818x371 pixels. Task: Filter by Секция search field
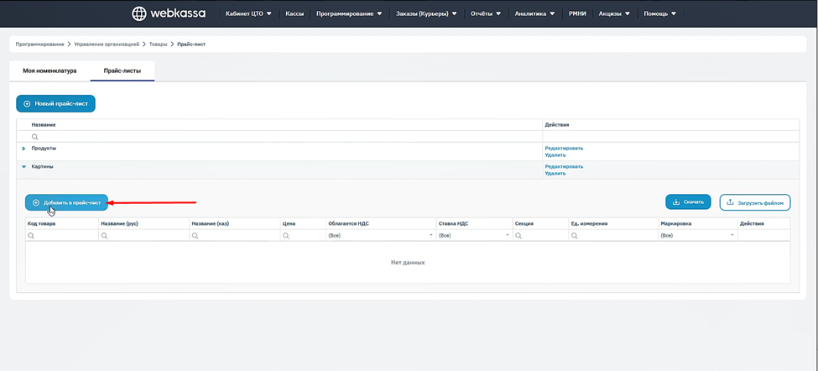540,236
